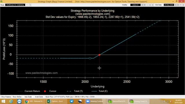Click the 'Current-Return' legend entry

29,91
